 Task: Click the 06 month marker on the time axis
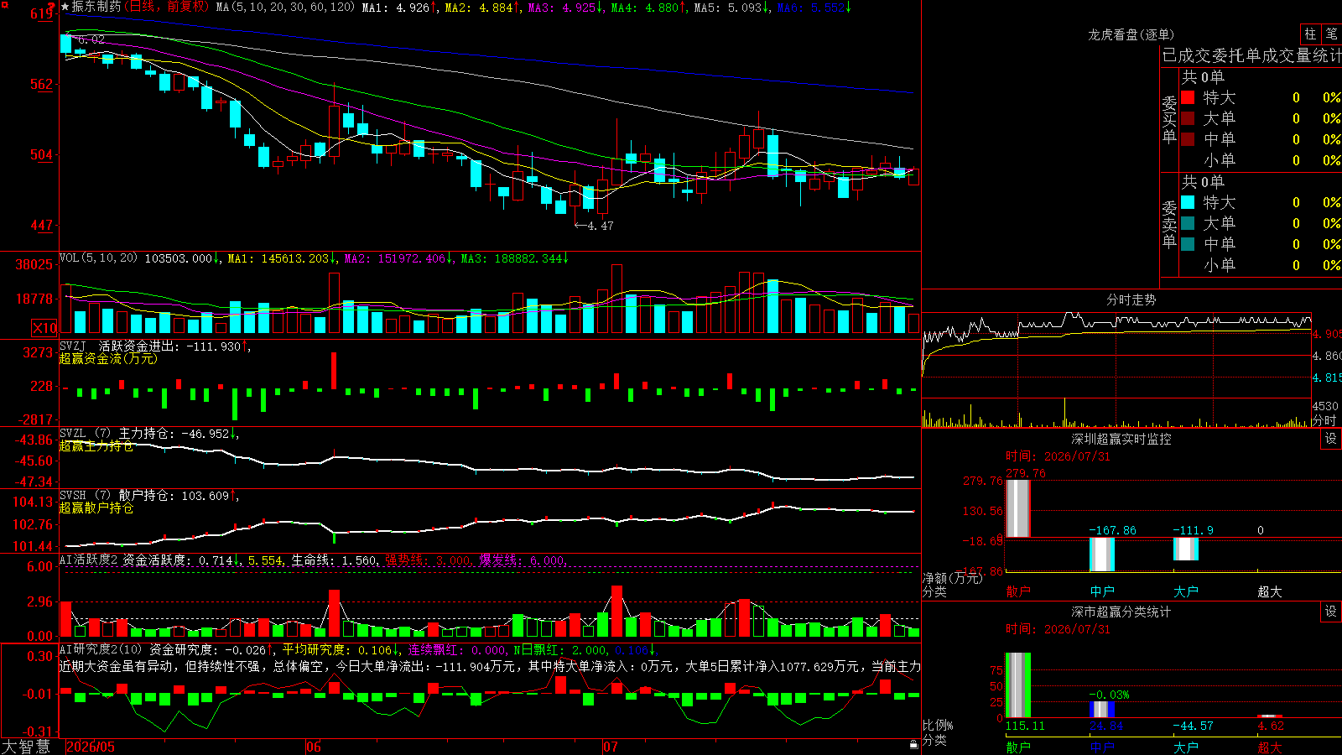click(313, 747)
